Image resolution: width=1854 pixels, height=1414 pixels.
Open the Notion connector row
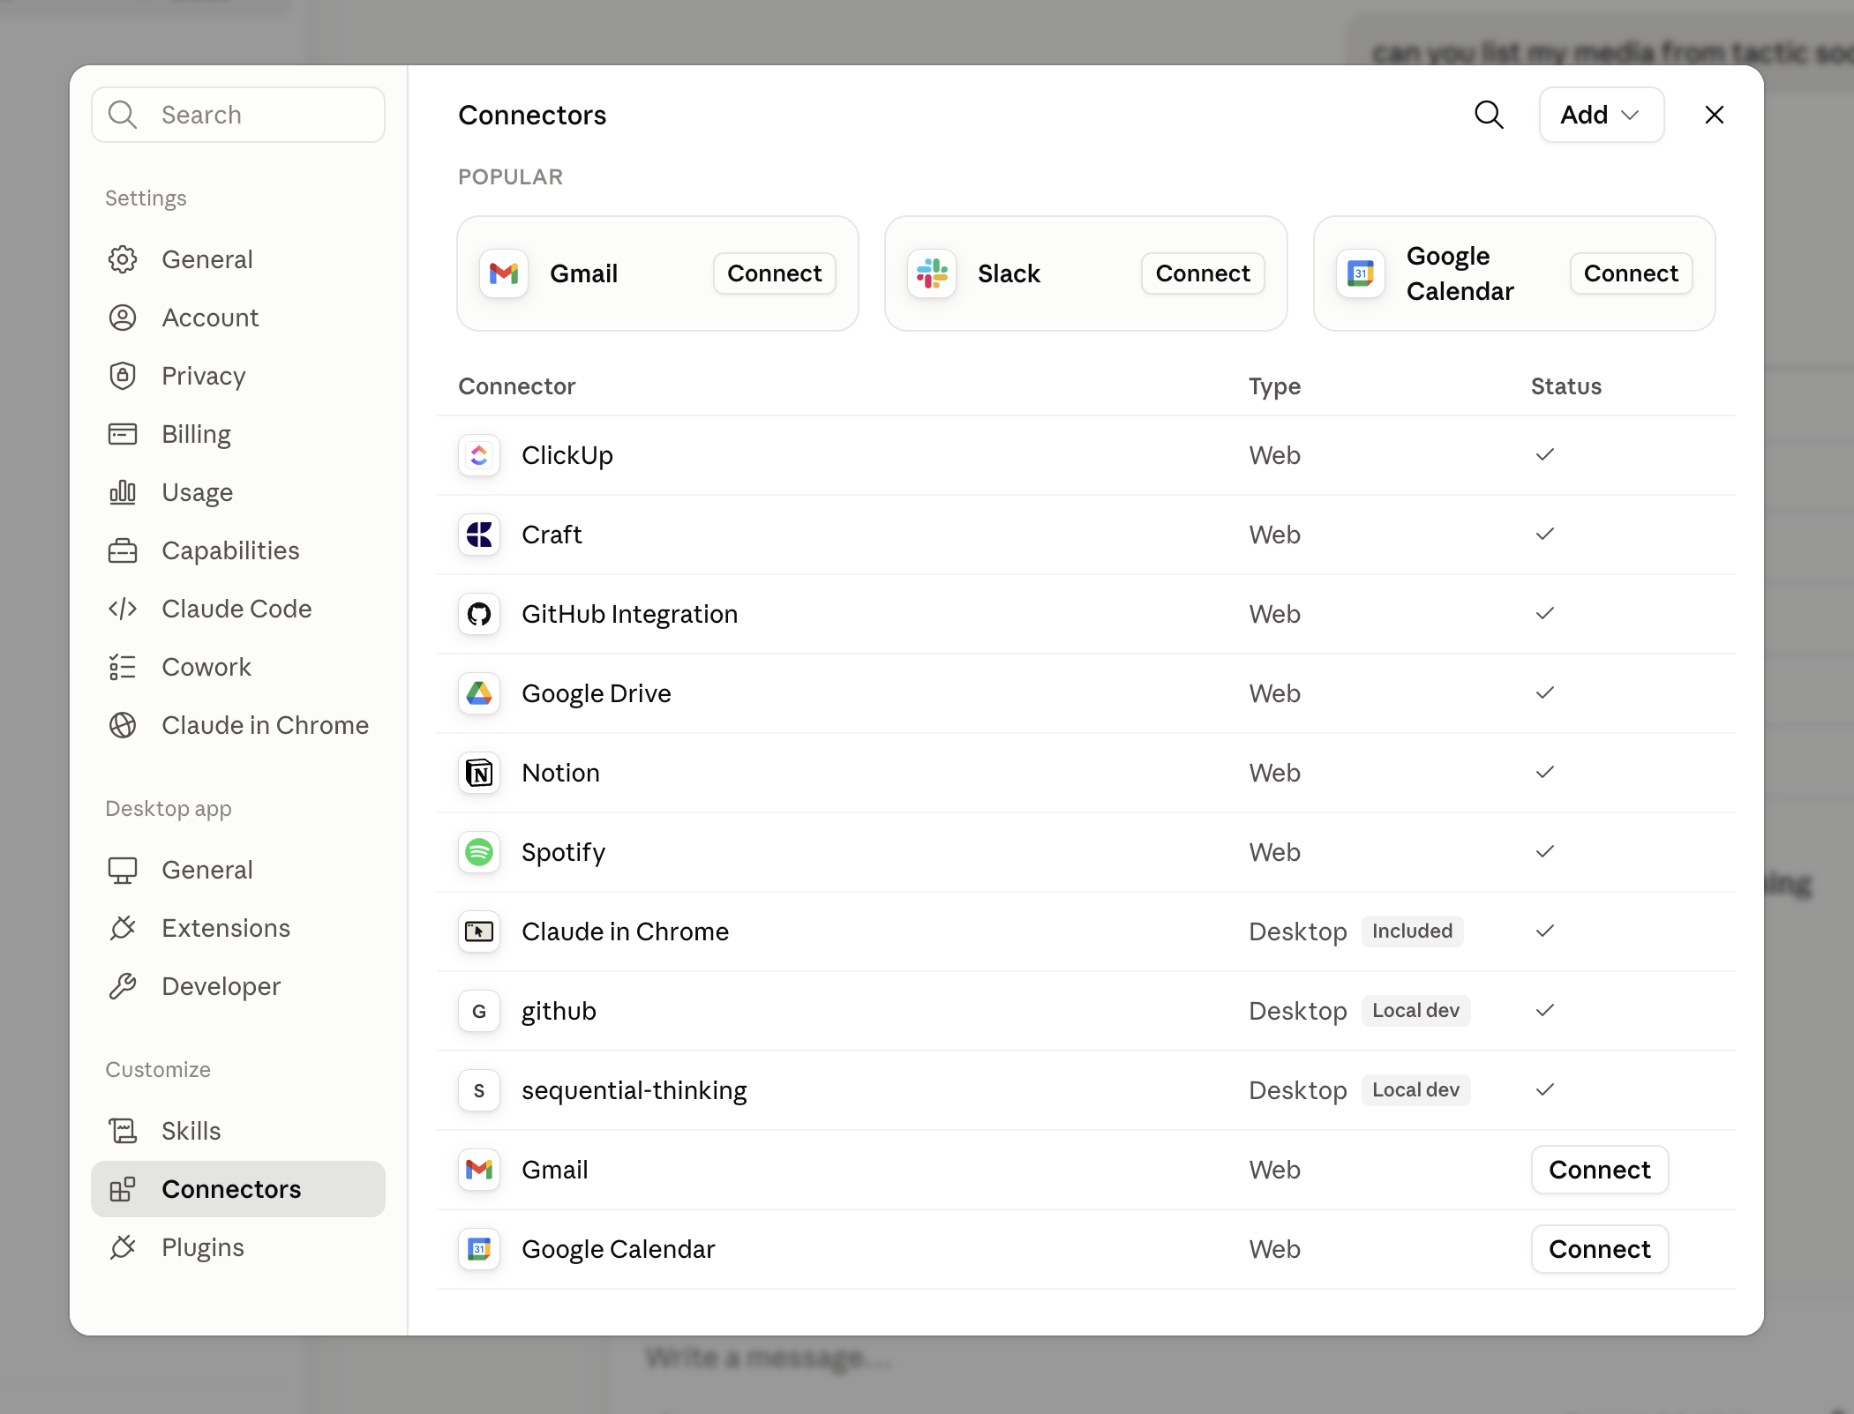coord(1085,773)
